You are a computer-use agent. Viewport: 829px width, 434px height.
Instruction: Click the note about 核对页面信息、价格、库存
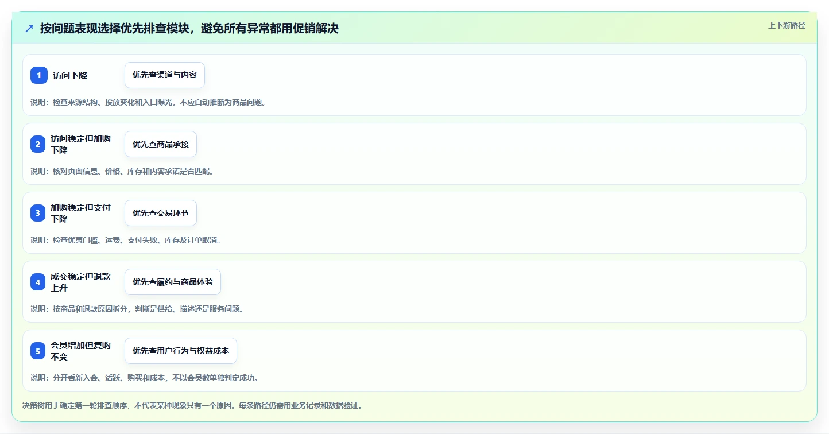pos(123,171)
